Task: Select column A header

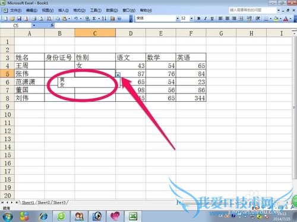Action: pos(29,33)
